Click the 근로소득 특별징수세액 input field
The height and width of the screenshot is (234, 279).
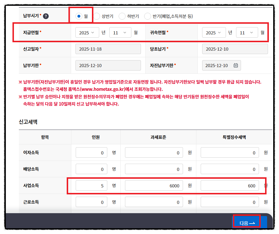coord(230,202)
